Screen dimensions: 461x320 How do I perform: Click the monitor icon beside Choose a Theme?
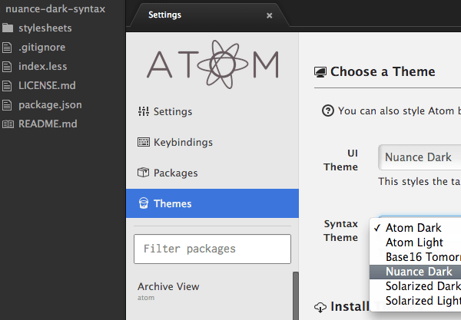[320, 72]
